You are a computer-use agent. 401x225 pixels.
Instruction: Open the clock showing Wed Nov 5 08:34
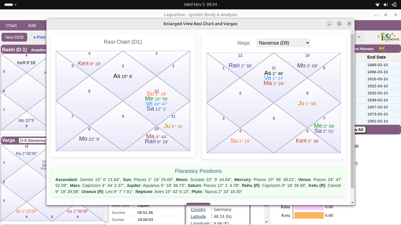tap(201, 4)
